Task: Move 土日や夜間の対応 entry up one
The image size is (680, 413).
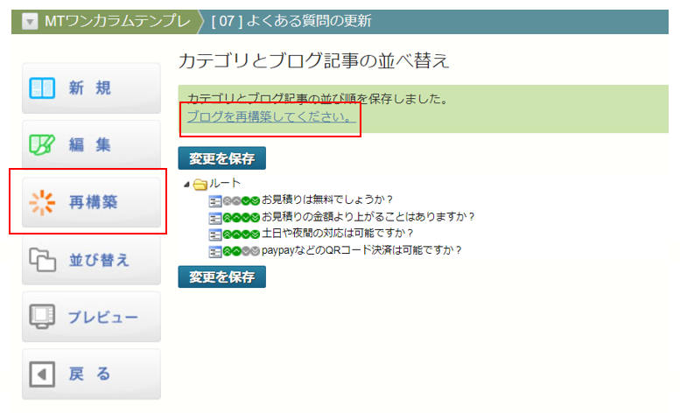Action: coord(236,234)
